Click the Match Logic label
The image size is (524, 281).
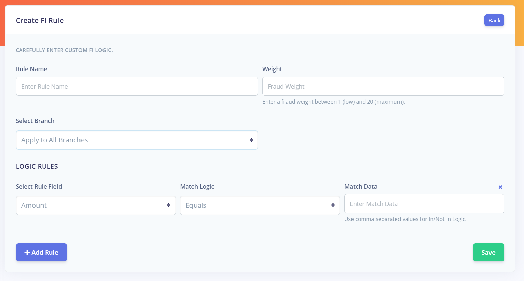[197, 187]
